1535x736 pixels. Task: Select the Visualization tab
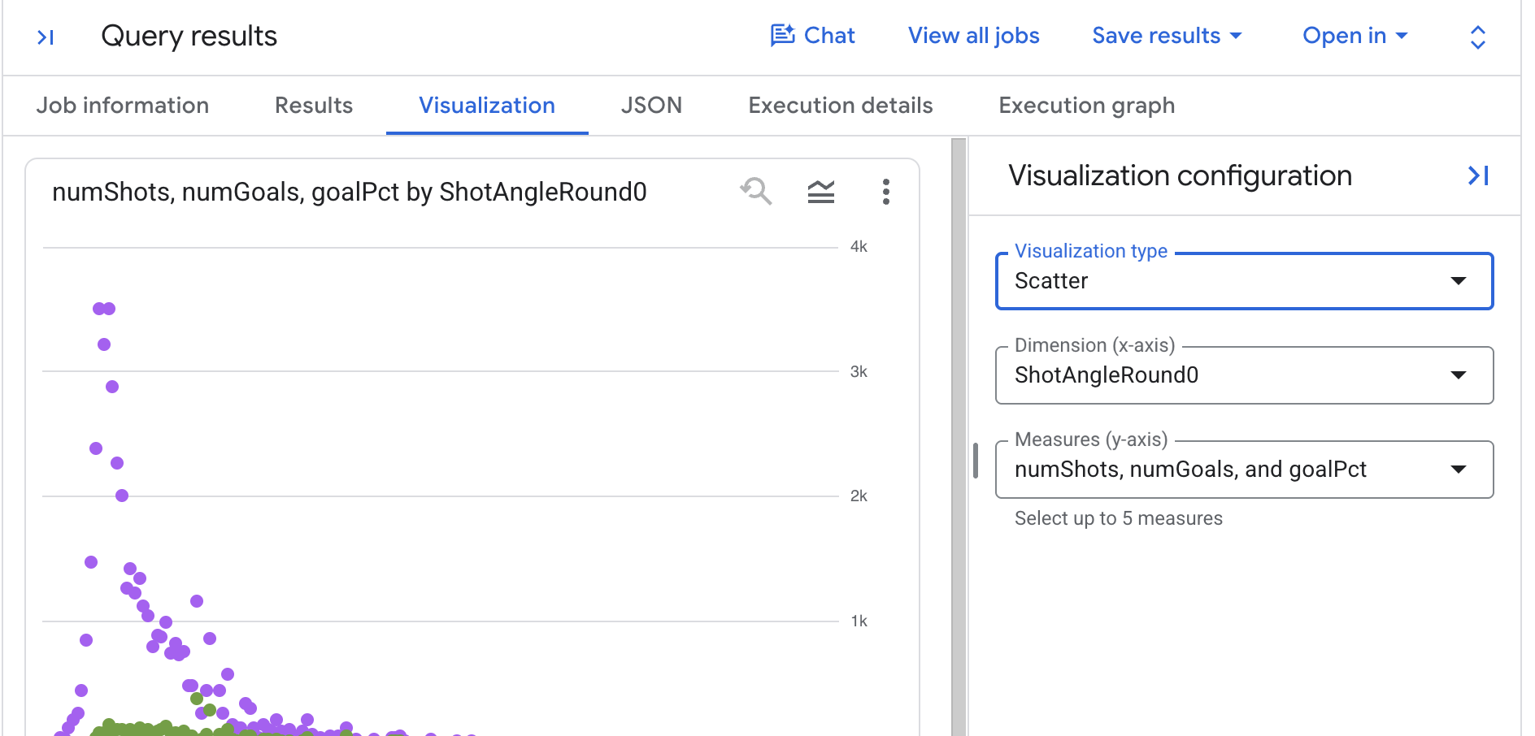tap(487, 106)
